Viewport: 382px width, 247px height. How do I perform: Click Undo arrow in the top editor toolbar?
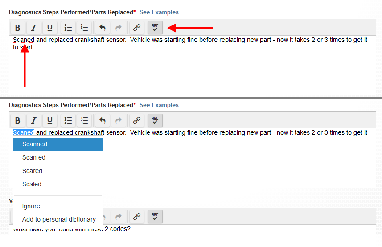click(x=103, y=28)
